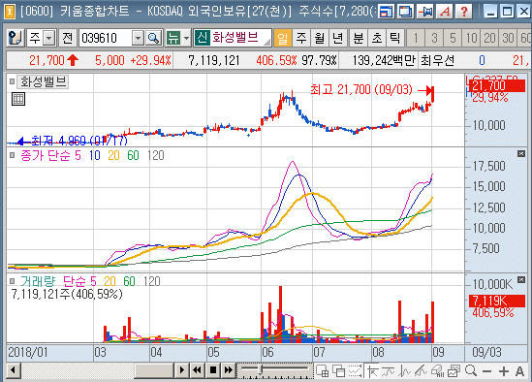Open the 주 market type dropdown
This screenshot has height=382, width=532.
(49, 38)
